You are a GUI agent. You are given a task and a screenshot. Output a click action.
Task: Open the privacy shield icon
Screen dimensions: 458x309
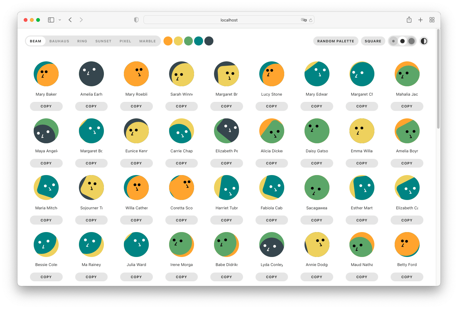click(136, 20)
